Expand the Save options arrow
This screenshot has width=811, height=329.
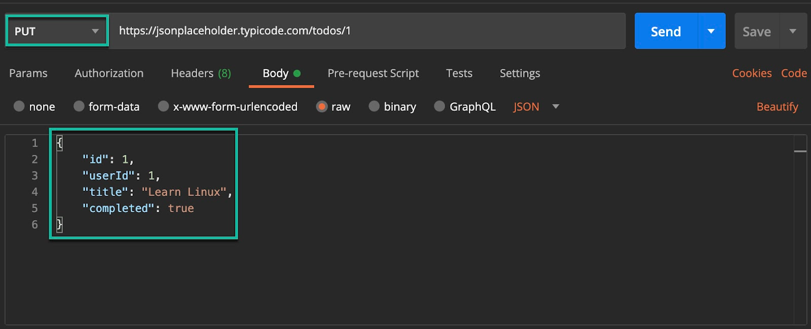click(793, 31)
